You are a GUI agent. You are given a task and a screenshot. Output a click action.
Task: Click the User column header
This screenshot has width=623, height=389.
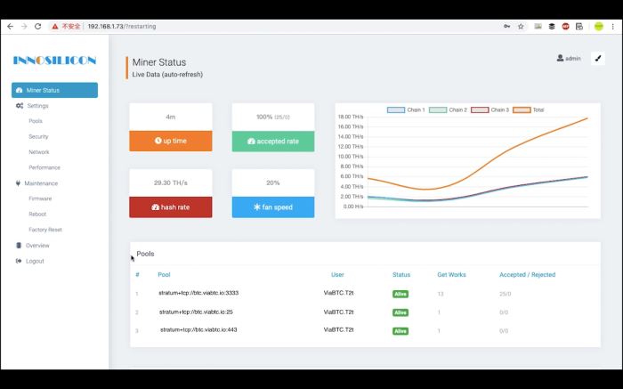(x=337, y=274)
